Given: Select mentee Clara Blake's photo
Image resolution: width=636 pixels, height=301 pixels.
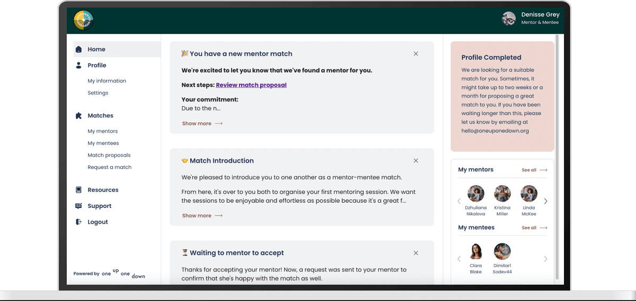Looking at the screenshot, I should [475, 251].
